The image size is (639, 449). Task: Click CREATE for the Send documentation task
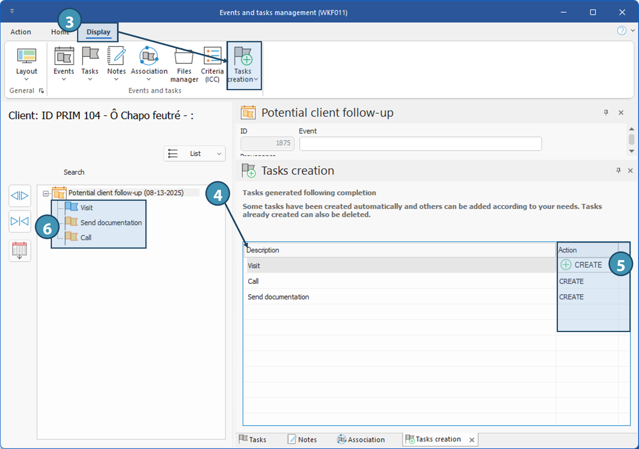coord(572,297)
